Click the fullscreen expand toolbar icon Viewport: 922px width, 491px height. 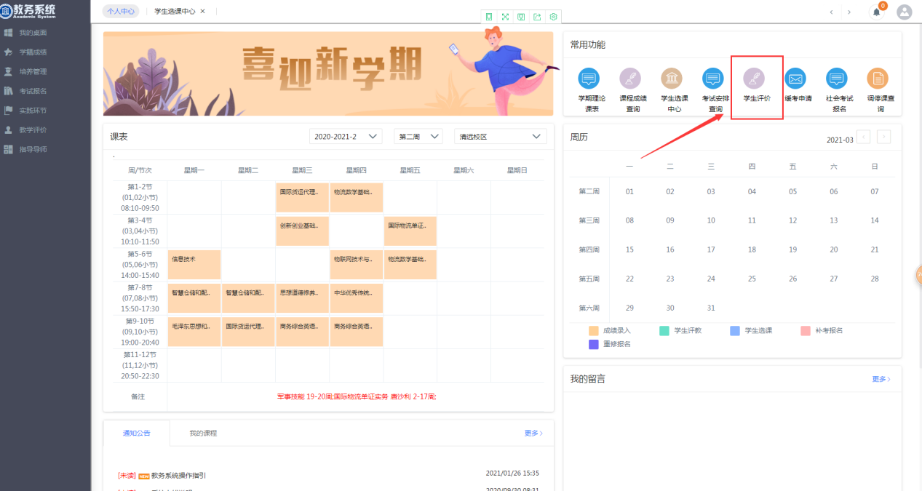505,17
